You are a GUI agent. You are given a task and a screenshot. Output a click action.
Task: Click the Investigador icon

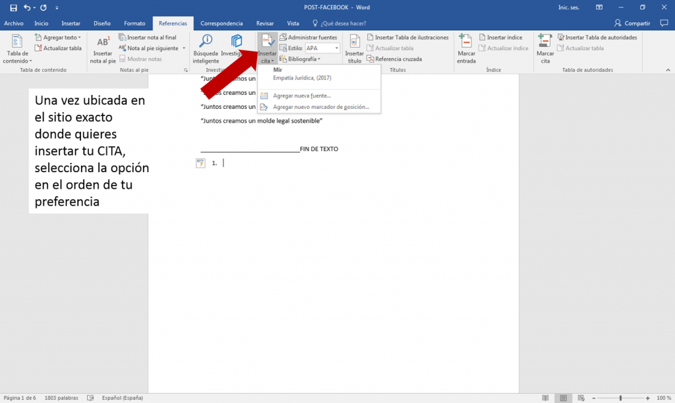click(236, 42)
